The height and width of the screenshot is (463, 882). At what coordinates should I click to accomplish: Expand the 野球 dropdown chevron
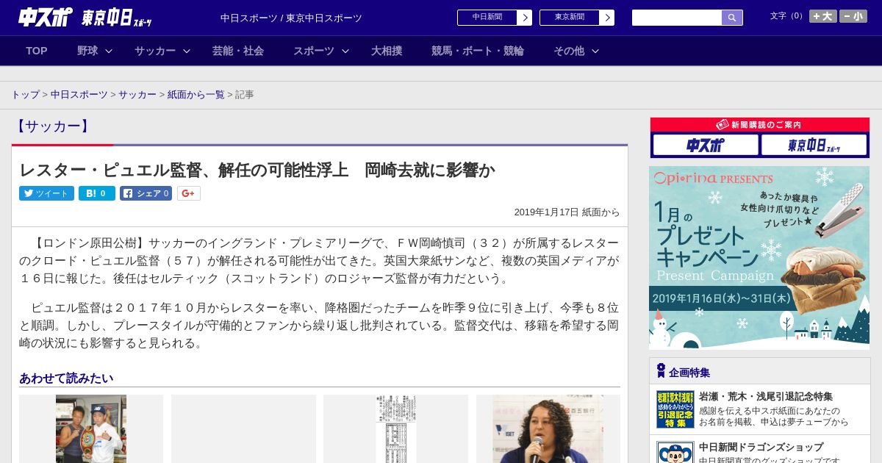coord(109,51)
